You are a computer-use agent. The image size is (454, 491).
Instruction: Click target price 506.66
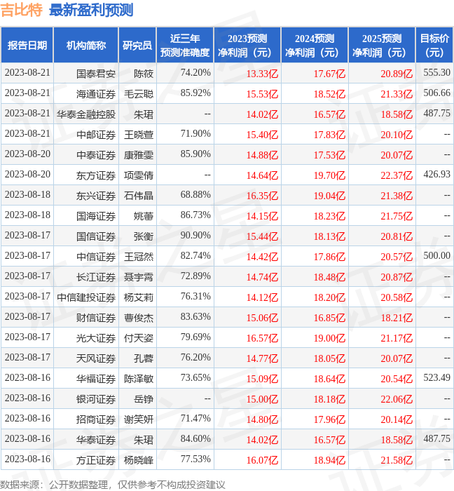[x=436, y=93]
